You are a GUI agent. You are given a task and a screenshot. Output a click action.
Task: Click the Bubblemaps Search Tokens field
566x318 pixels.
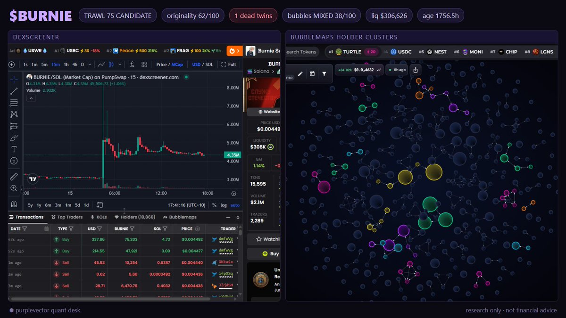tap(302, 52)
